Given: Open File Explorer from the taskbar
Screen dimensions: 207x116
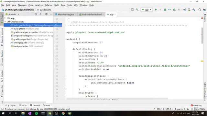Looking at the screenshot, I should (x=23, y=113).
